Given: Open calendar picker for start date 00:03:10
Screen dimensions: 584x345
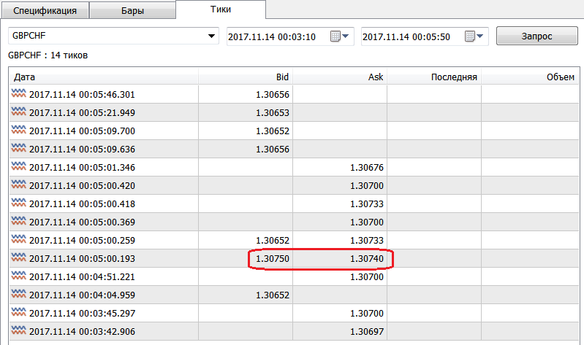Looking at the screenshot, I should tap(340, 36).
